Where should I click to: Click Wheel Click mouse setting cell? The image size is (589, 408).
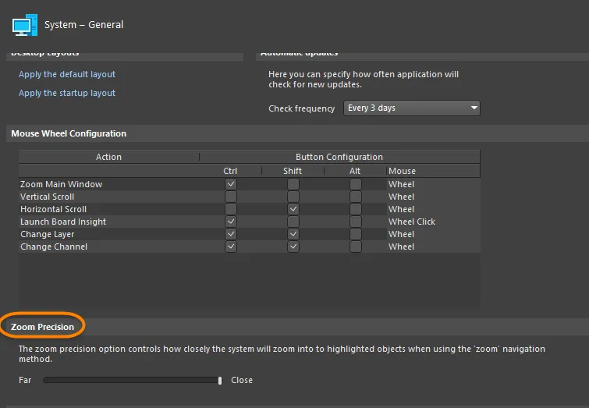pyautogui.click(x=412, y=222)
